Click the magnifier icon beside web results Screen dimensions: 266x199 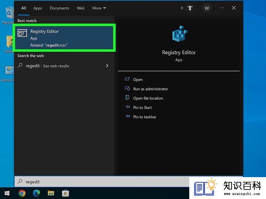tap(20, 65)
